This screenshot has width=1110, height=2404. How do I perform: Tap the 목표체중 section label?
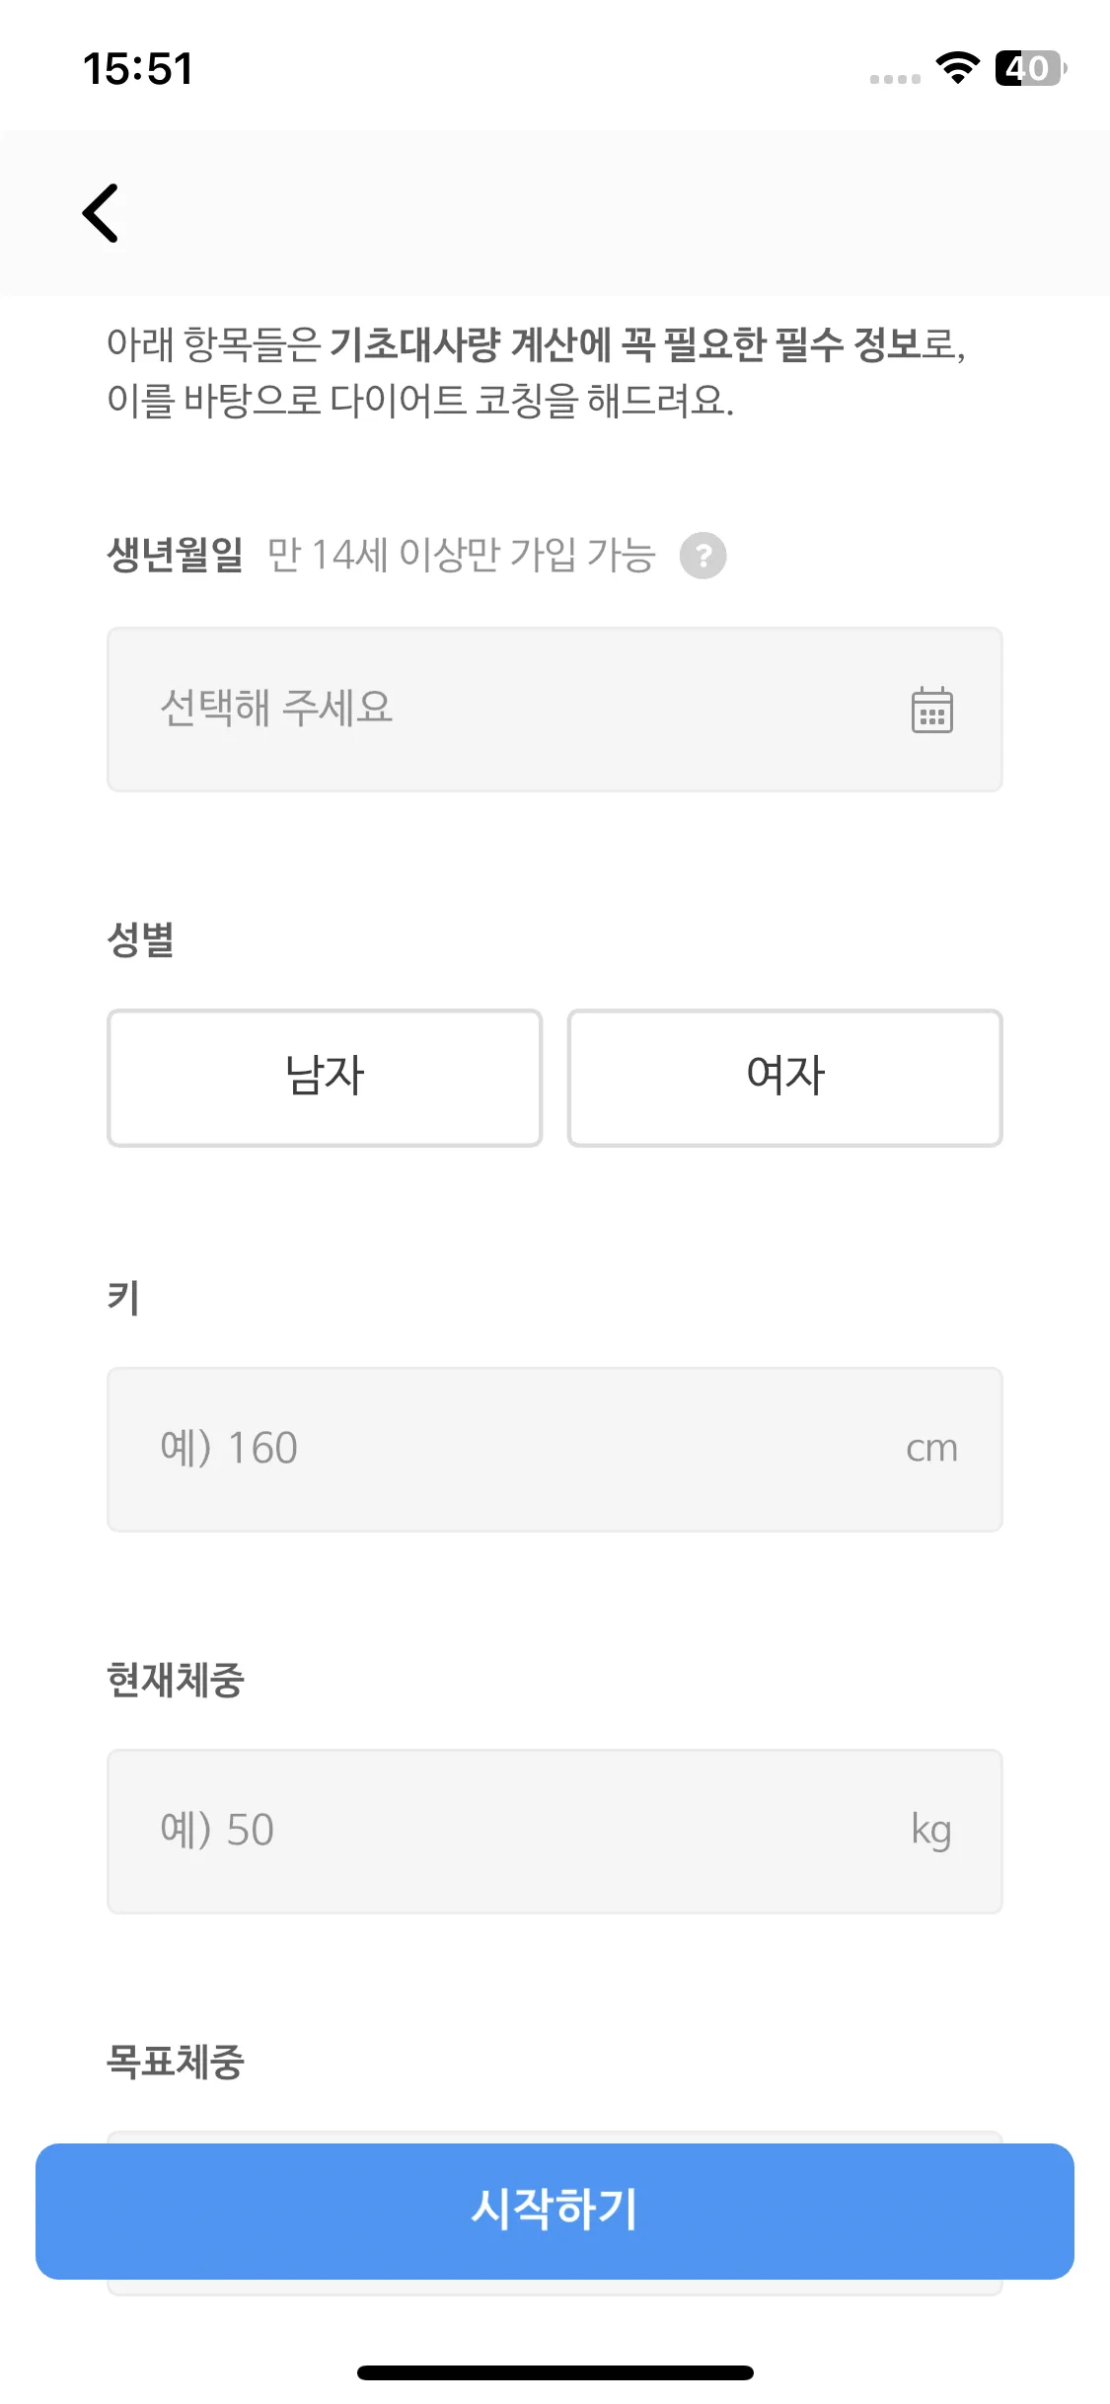(175, 2062)
